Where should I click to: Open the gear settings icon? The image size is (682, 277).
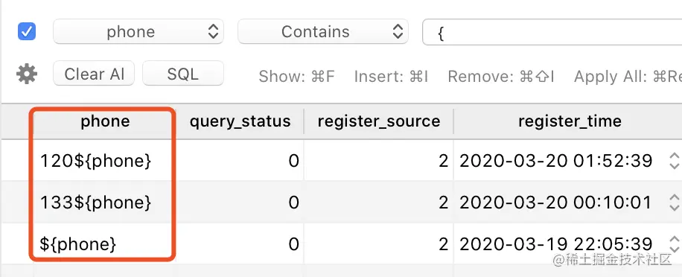coord(27,74)
